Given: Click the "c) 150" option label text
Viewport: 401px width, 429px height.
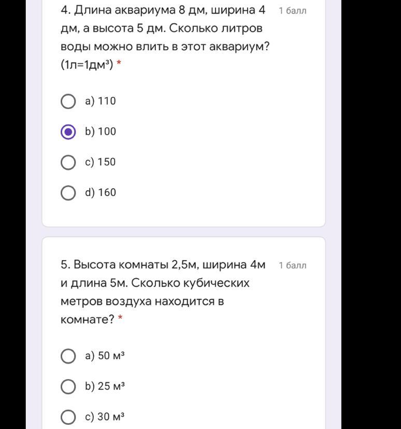Looking at the screenshot, I should click(x=101, y=163).
